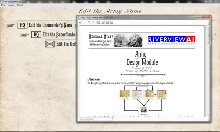Image resolution: width=220 pixels, height=132 pixels.
Task: Click 'Edit the Army Name' heading
Action: 110,11
